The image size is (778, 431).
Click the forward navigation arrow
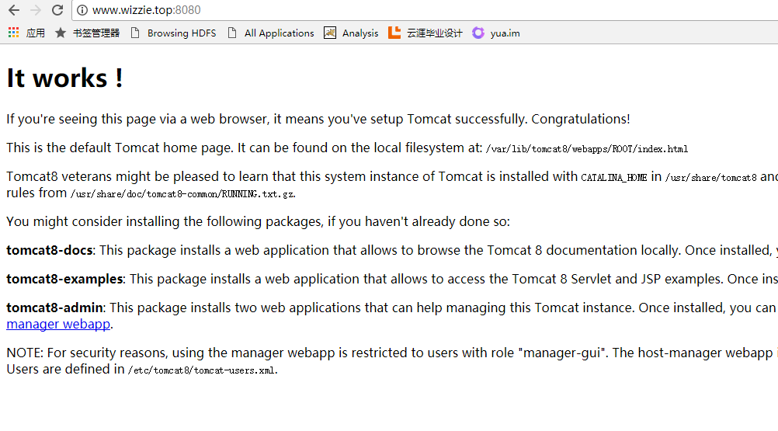(35, 10)
